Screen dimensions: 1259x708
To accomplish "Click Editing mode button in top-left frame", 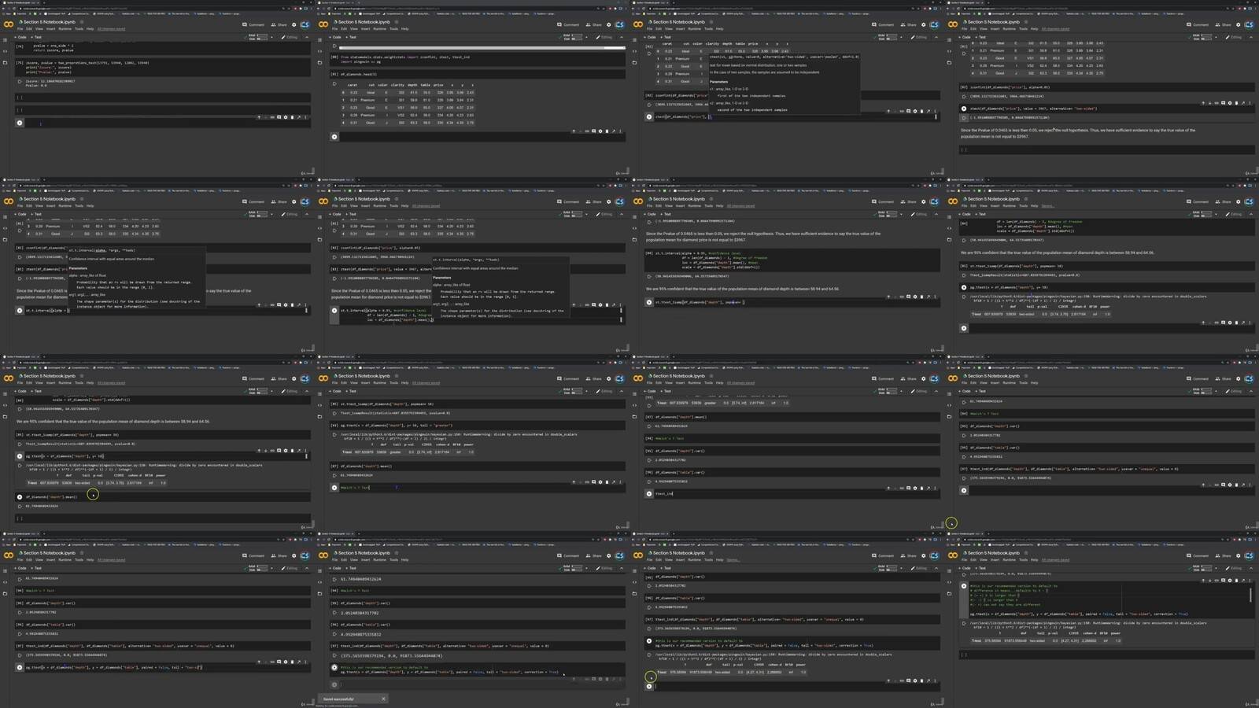I will [290, 37].
